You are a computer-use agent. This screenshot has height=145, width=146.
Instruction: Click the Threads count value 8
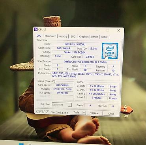tap(113, 106)
